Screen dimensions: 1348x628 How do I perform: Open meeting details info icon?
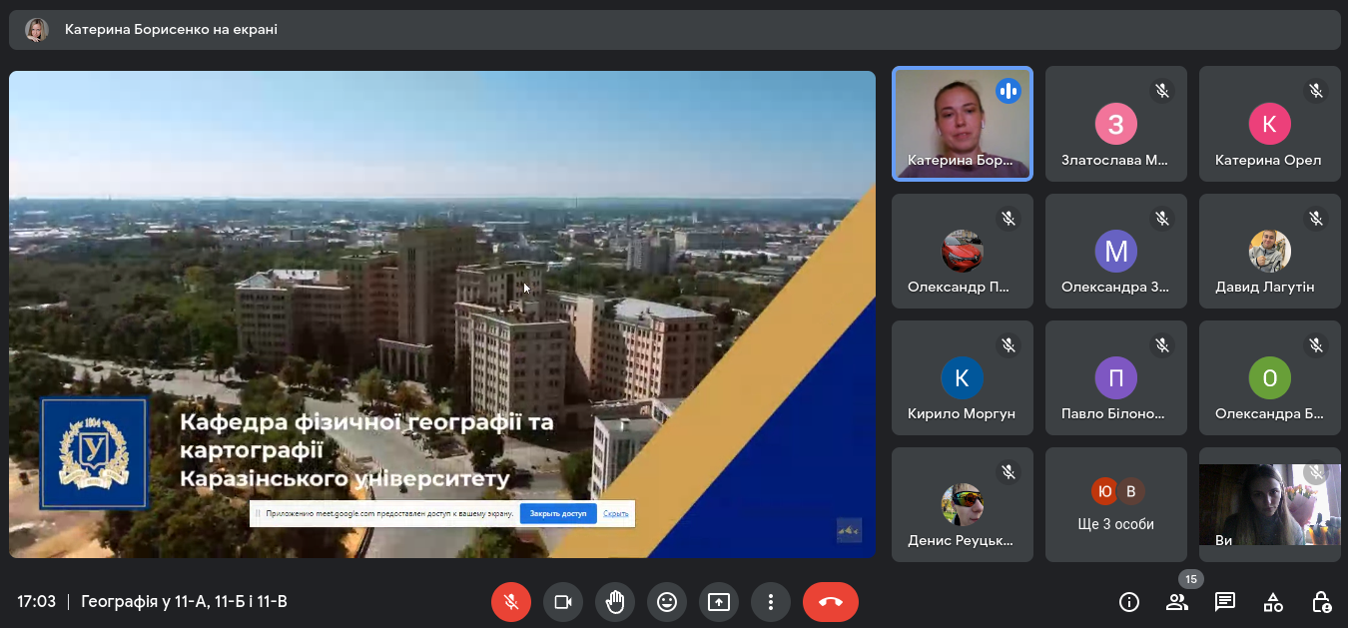pos(1129,602)
